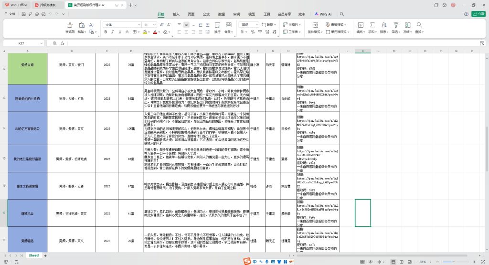The height and width of the screenshot is (265, 489).
Task: Apply yellow fill color swatch
Action: pyautogui.click(x=145, y=32)
